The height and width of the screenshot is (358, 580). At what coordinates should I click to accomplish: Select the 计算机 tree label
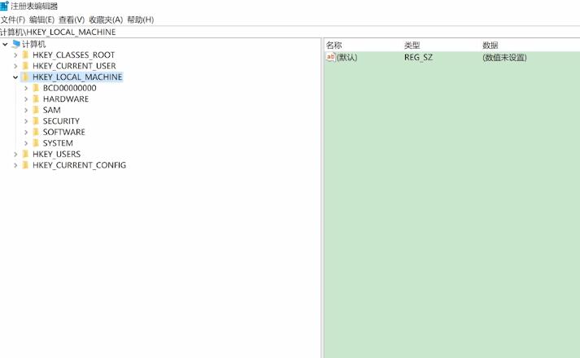33,45
